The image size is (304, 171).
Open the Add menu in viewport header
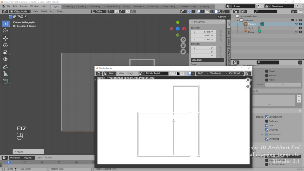pos(52,11)
